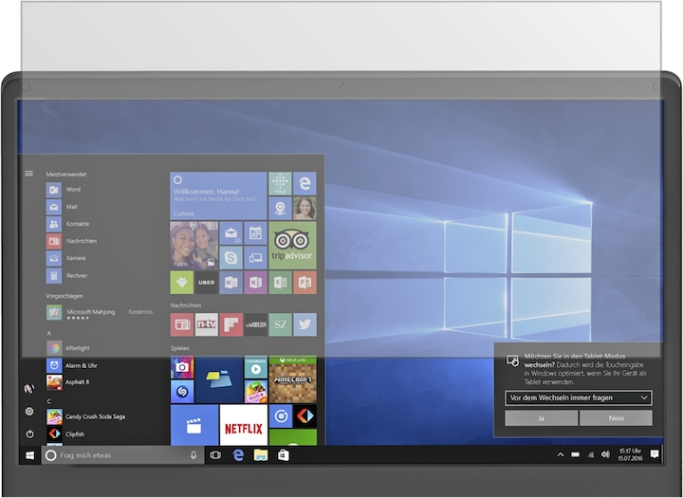Viewport: 683px width, 498px height.
Task: Click the Nein button
Action: click(x=616, y=418)
